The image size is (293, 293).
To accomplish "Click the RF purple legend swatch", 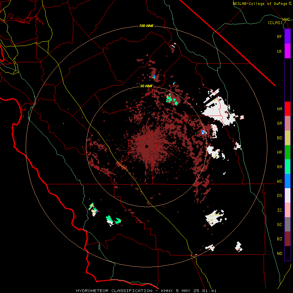I will 287,36.
